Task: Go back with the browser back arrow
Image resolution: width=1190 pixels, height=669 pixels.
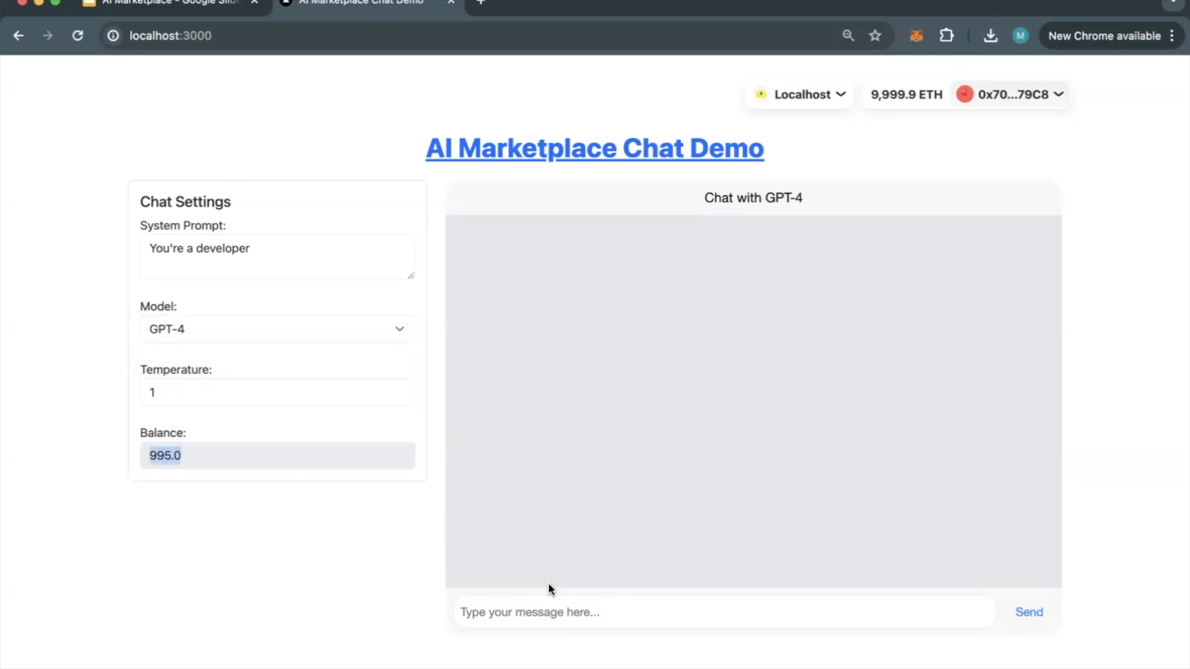Action: pos(19,35)
